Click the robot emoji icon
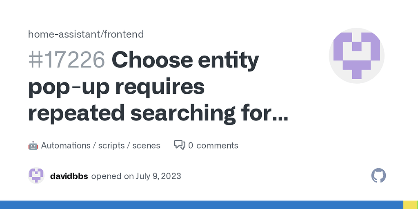The width and height of the screenshot is (418, 209). [33, 145]
